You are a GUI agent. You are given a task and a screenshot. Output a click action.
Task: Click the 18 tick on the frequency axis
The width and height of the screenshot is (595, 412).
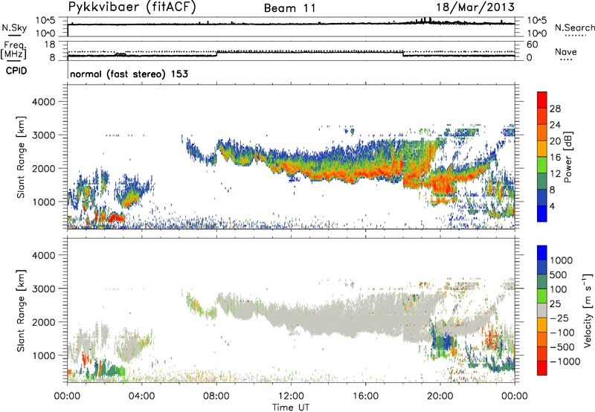point(49,45)
